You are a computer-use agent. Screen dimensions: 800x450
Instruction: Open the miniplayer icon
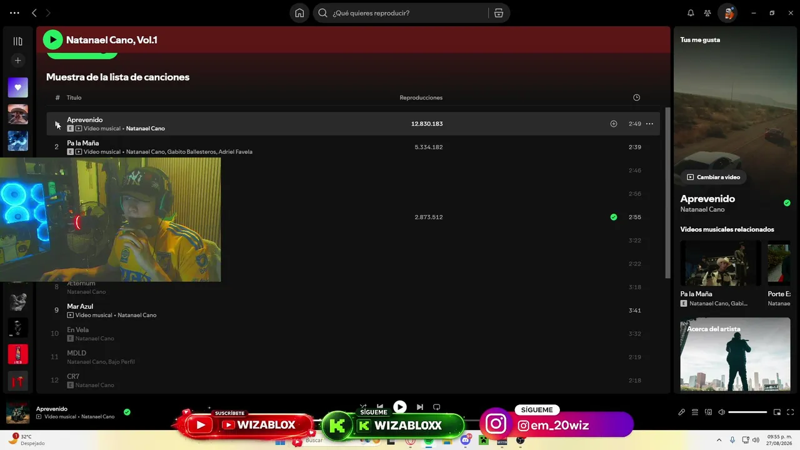coord(777,412)
